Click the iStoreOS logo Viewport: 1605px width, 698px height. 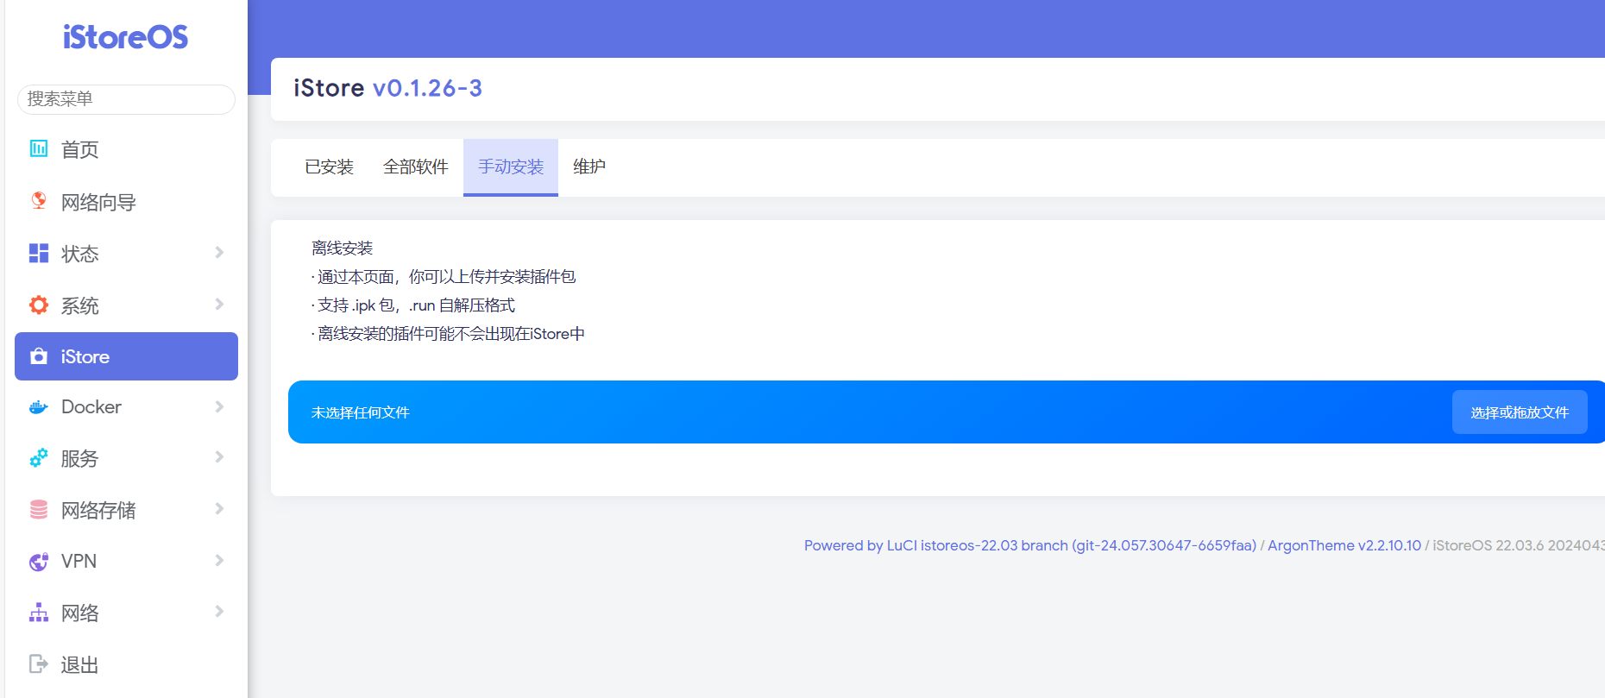[126, 37]
